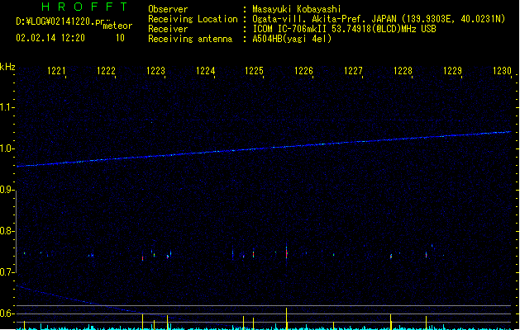Click the 1226 time axis marker

(x=303, y=71)
